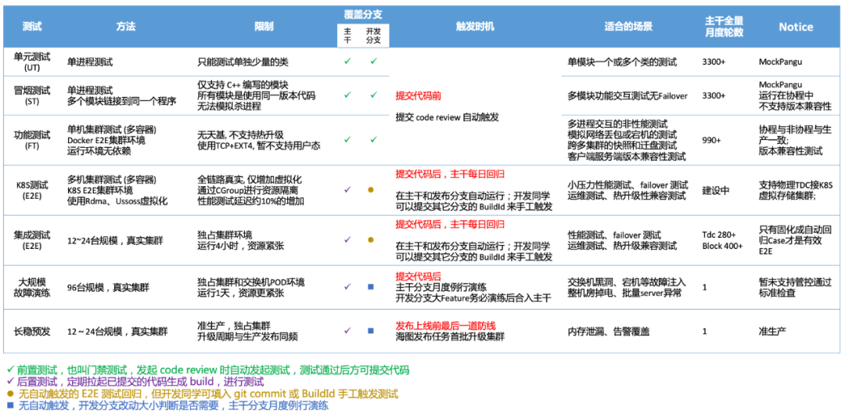Click the green check under 主干 in 功能测试 row
845x414 pixels.
coord(347,139)
